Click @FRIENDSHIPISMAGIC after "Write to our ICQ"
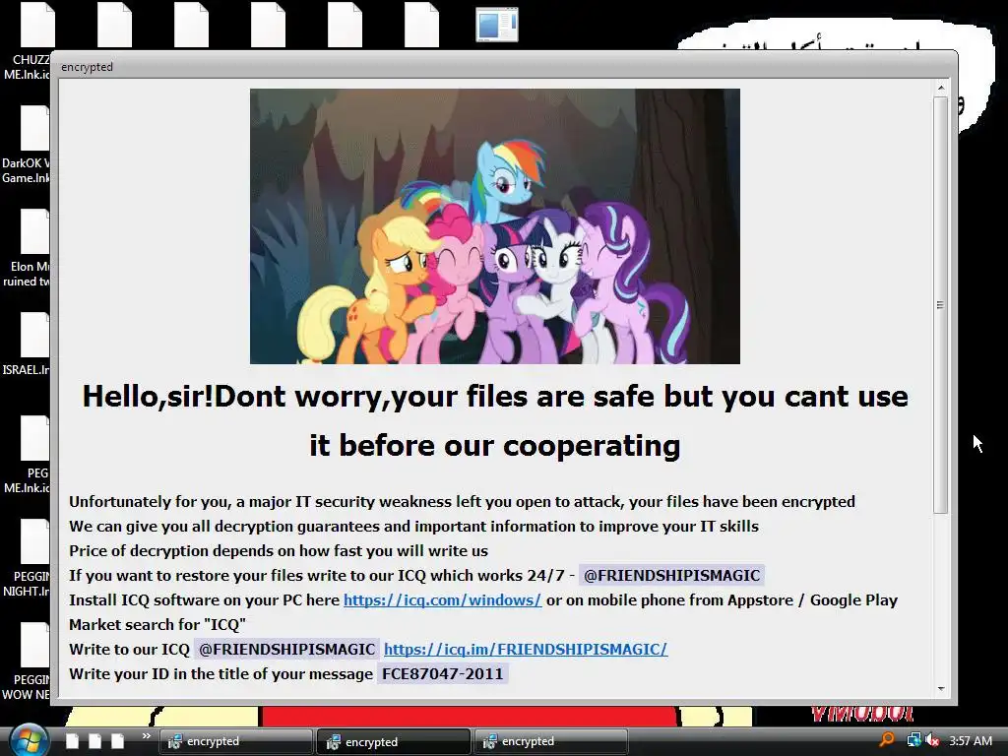The image size is (1008, 756). pos(286,650)
